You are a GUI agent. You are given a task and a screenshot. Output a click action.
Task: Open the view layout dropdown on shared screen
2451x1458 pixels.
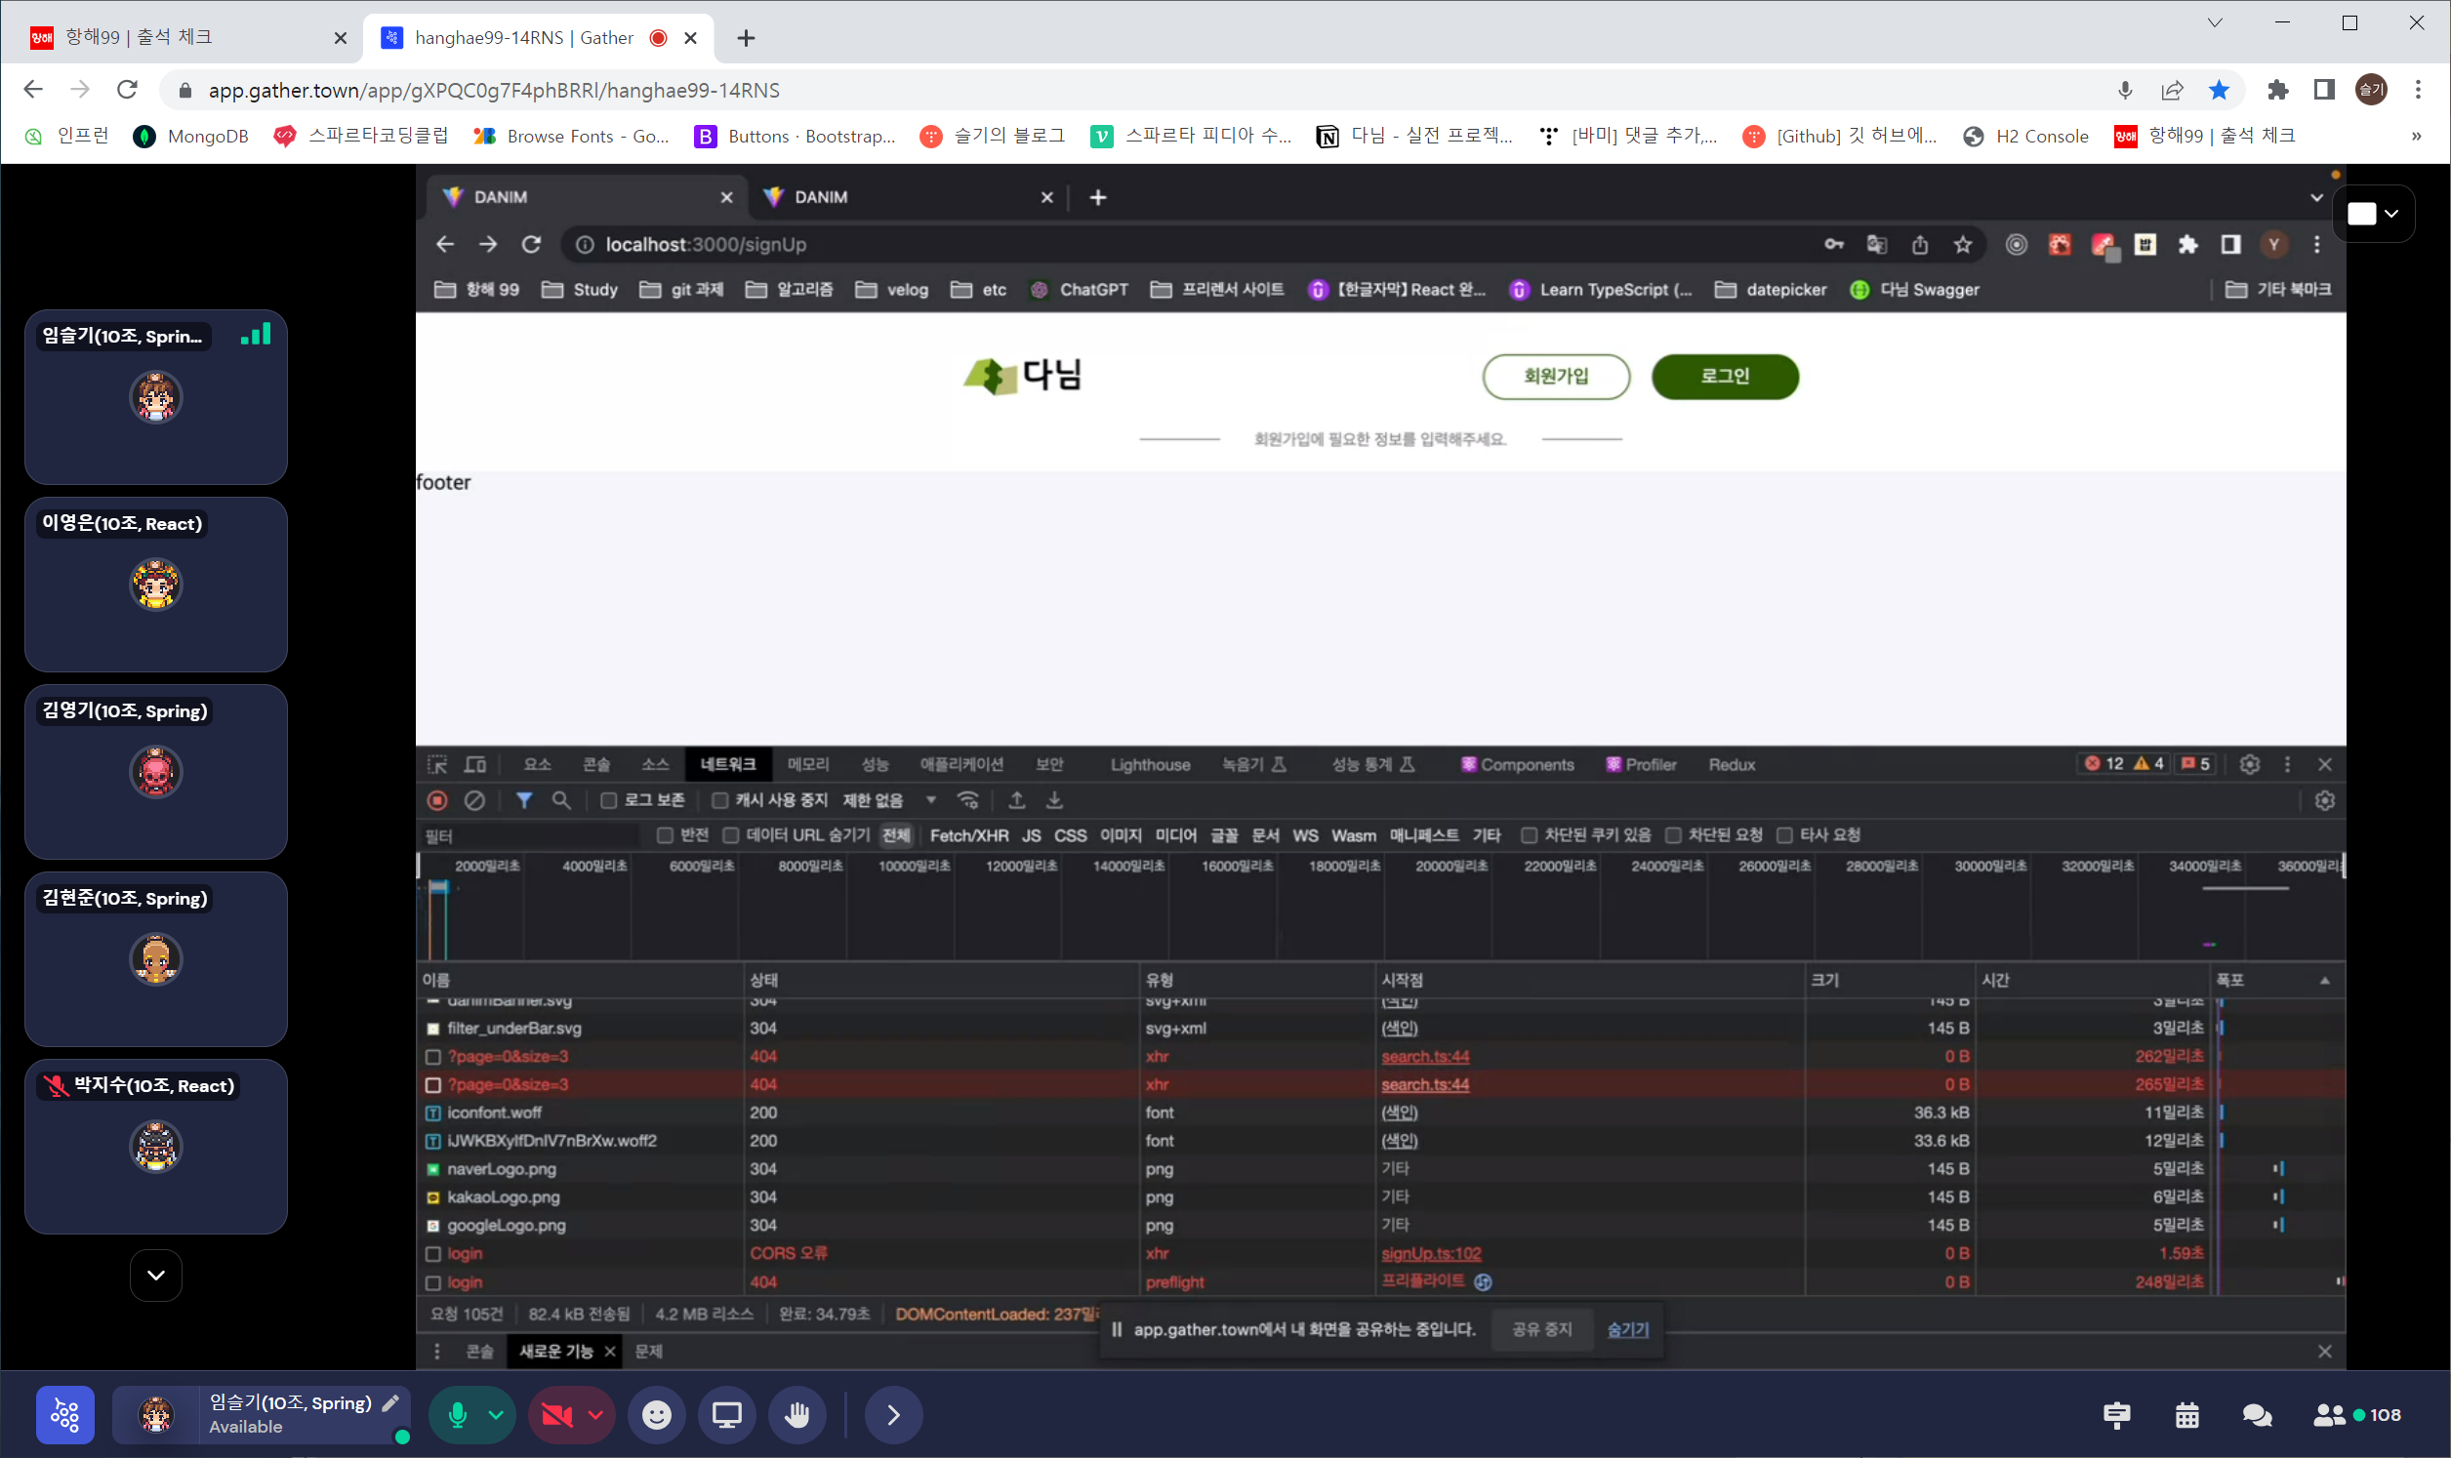pyautogui.click(x=2373, y=213)
